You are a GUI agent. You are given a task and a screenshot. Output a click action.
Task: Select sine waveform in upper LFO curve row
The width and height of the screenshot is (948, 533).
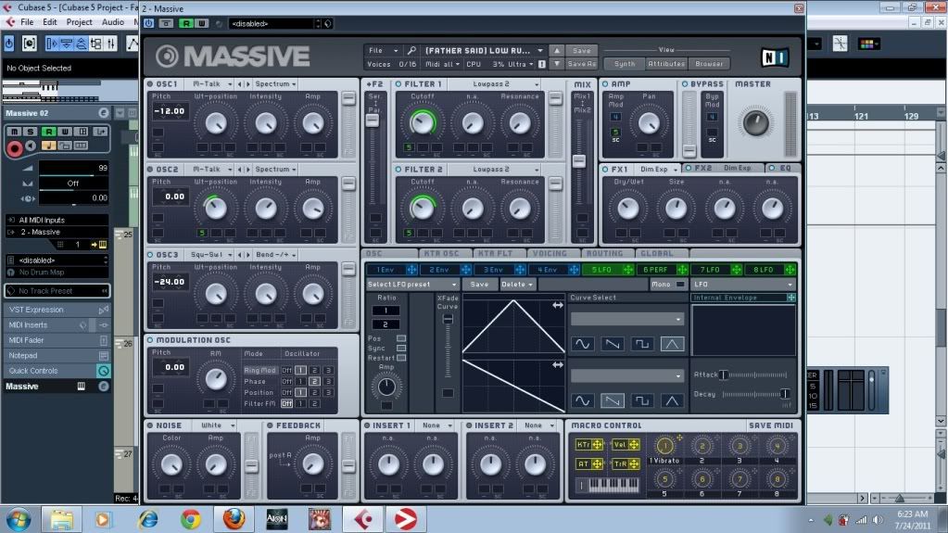click(x=583, y=344)
